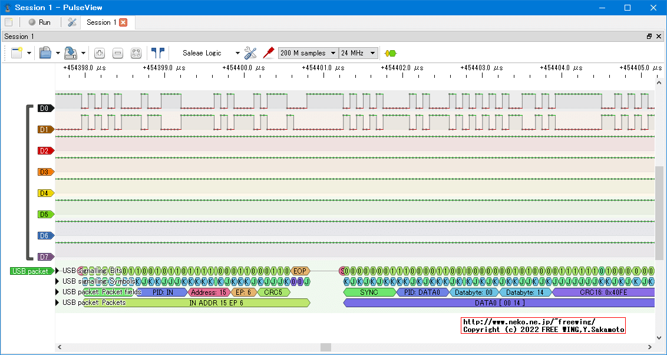The height and width of the screenshot is (355, 667).
Task: Click the Run button
Action: click(39, 22)
